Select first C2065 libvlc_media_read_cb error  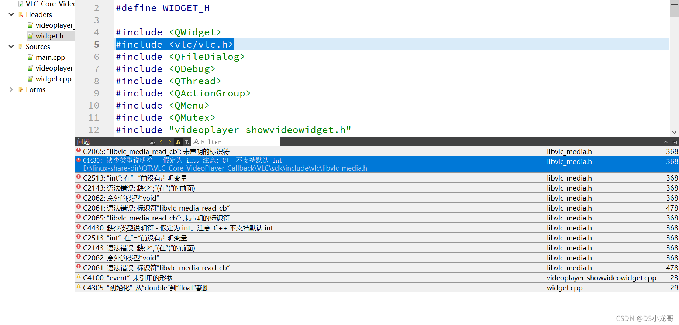[377, 151]
